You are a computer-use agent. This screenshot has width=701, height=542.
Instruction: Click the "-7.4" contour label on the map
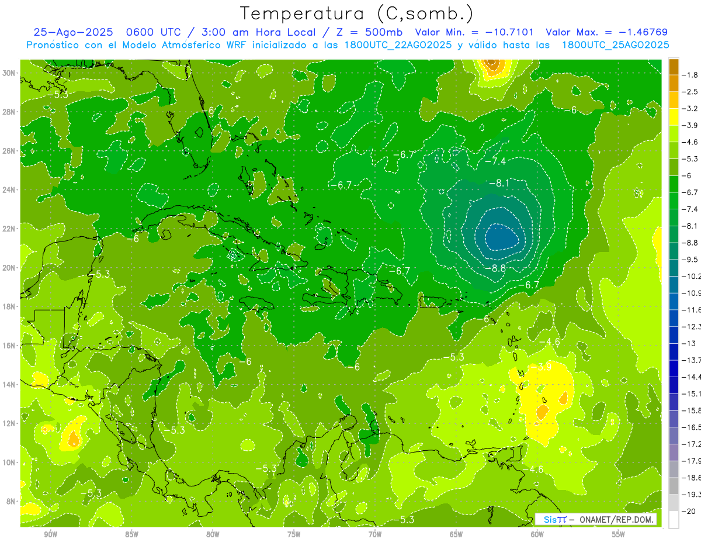point(495,161)
